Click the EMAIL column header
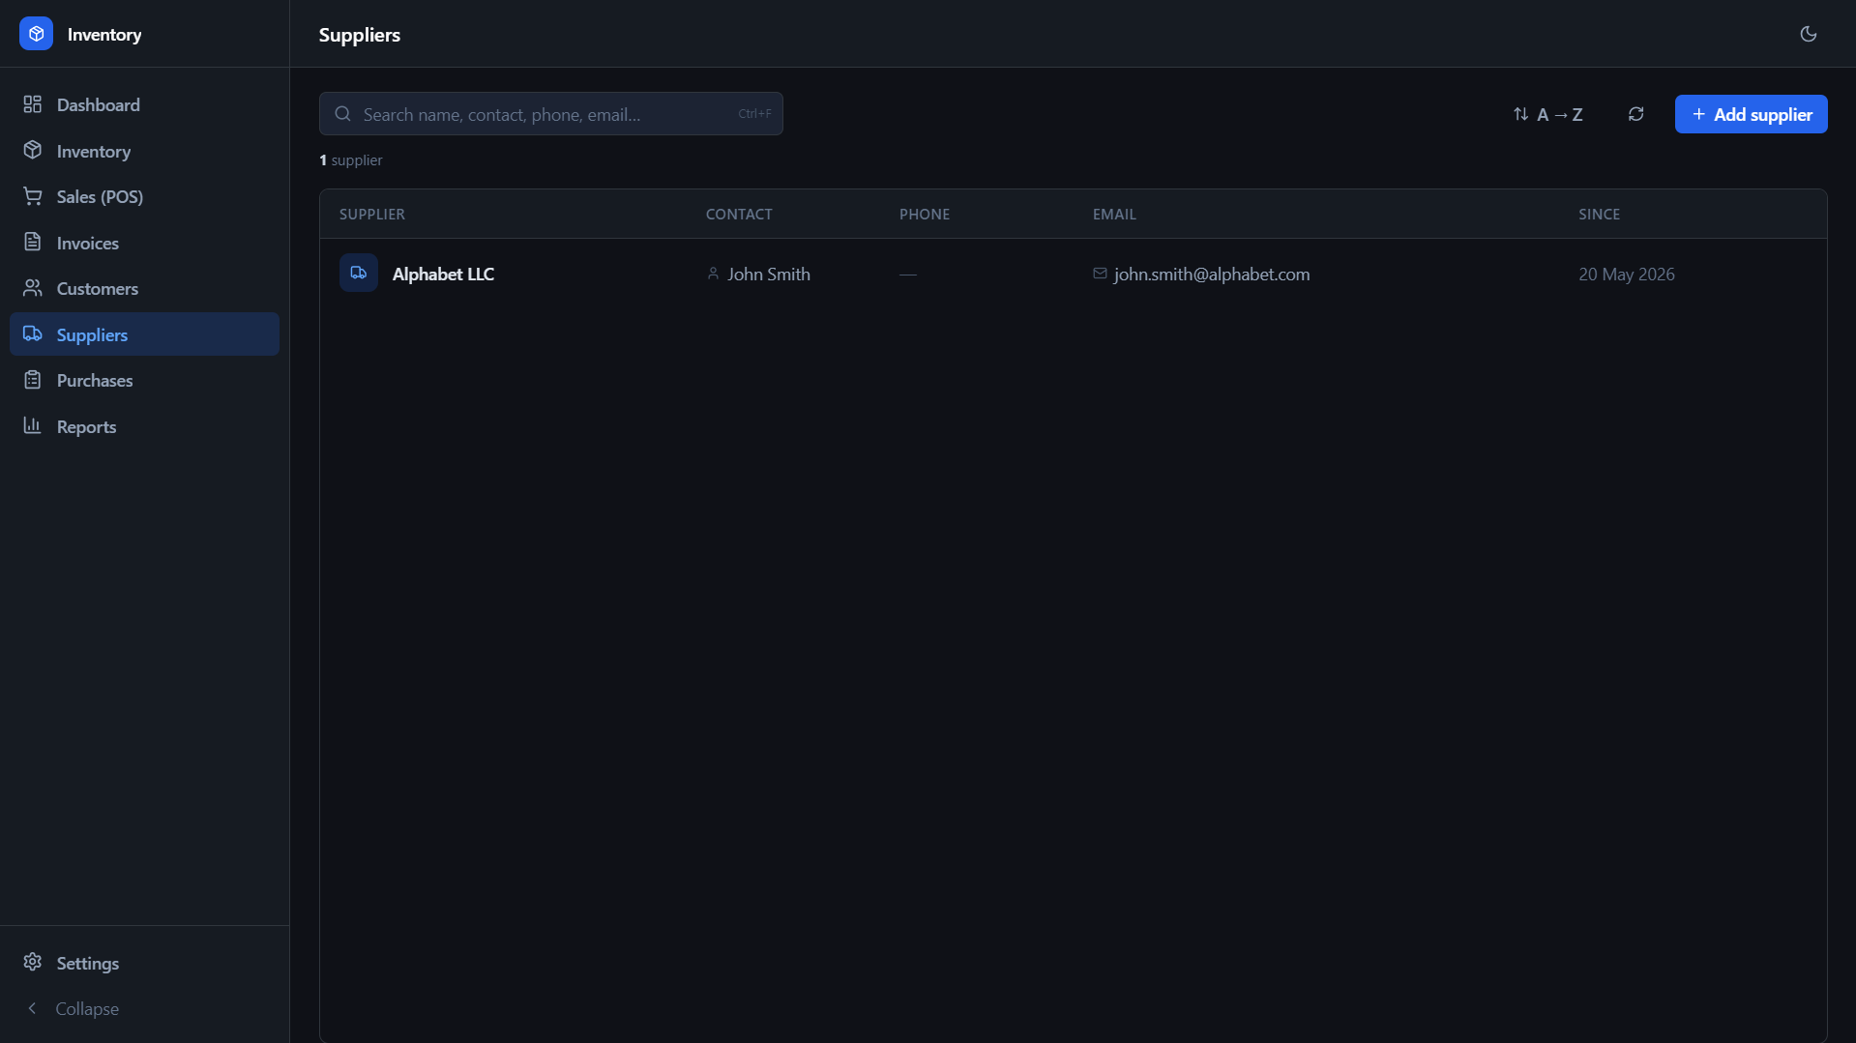Viewport: 1856px width, 1043px height. pos(1114,214)
